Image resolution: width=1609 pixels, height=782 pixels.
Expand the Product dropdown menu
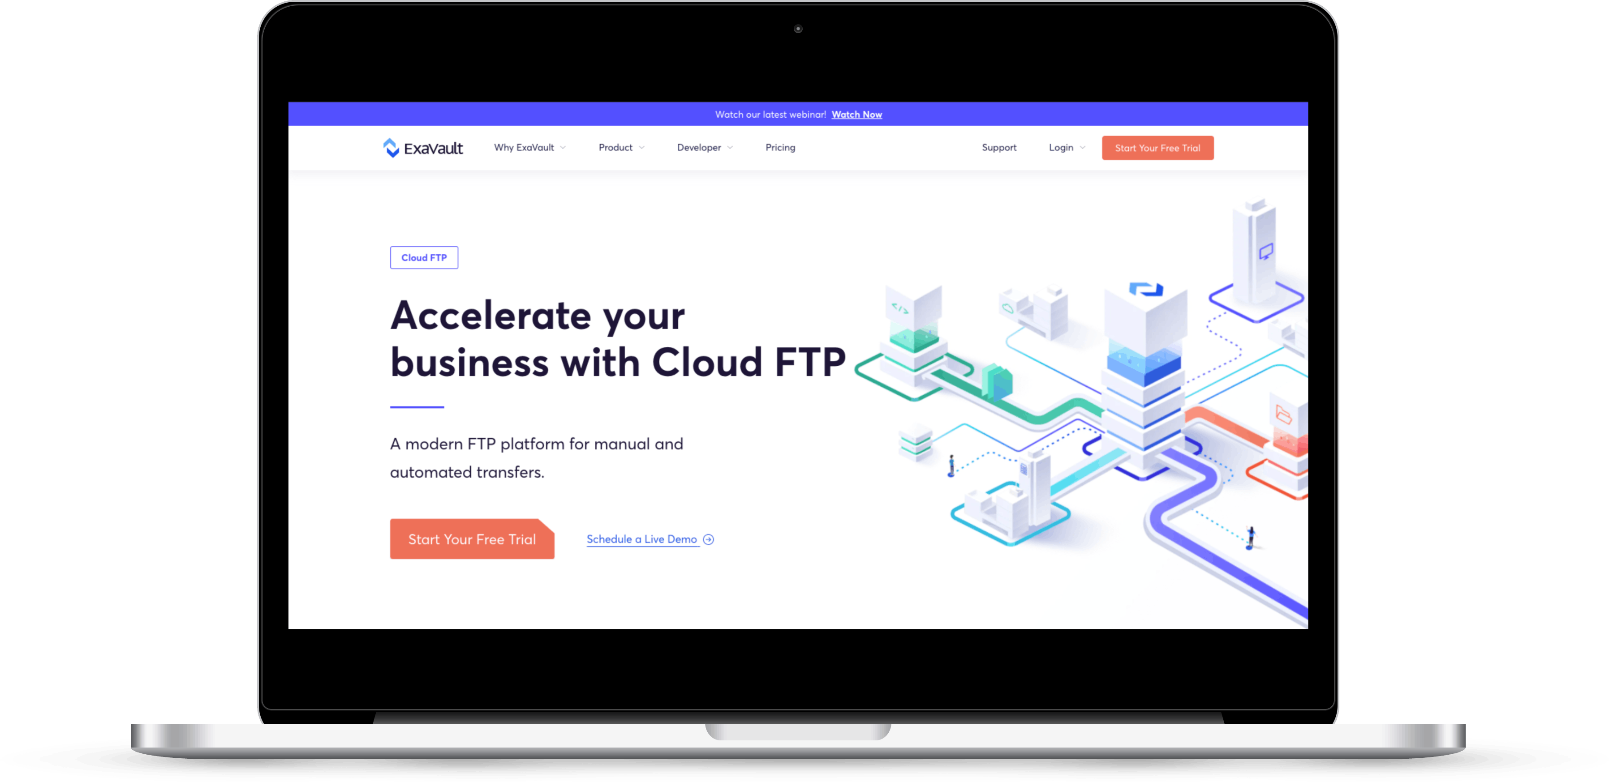(618, 148)
